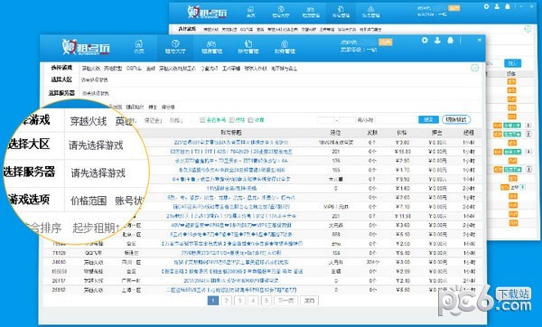542x327 pixels.
Task: Click the 价格 column header
Action: pos(401,133)
